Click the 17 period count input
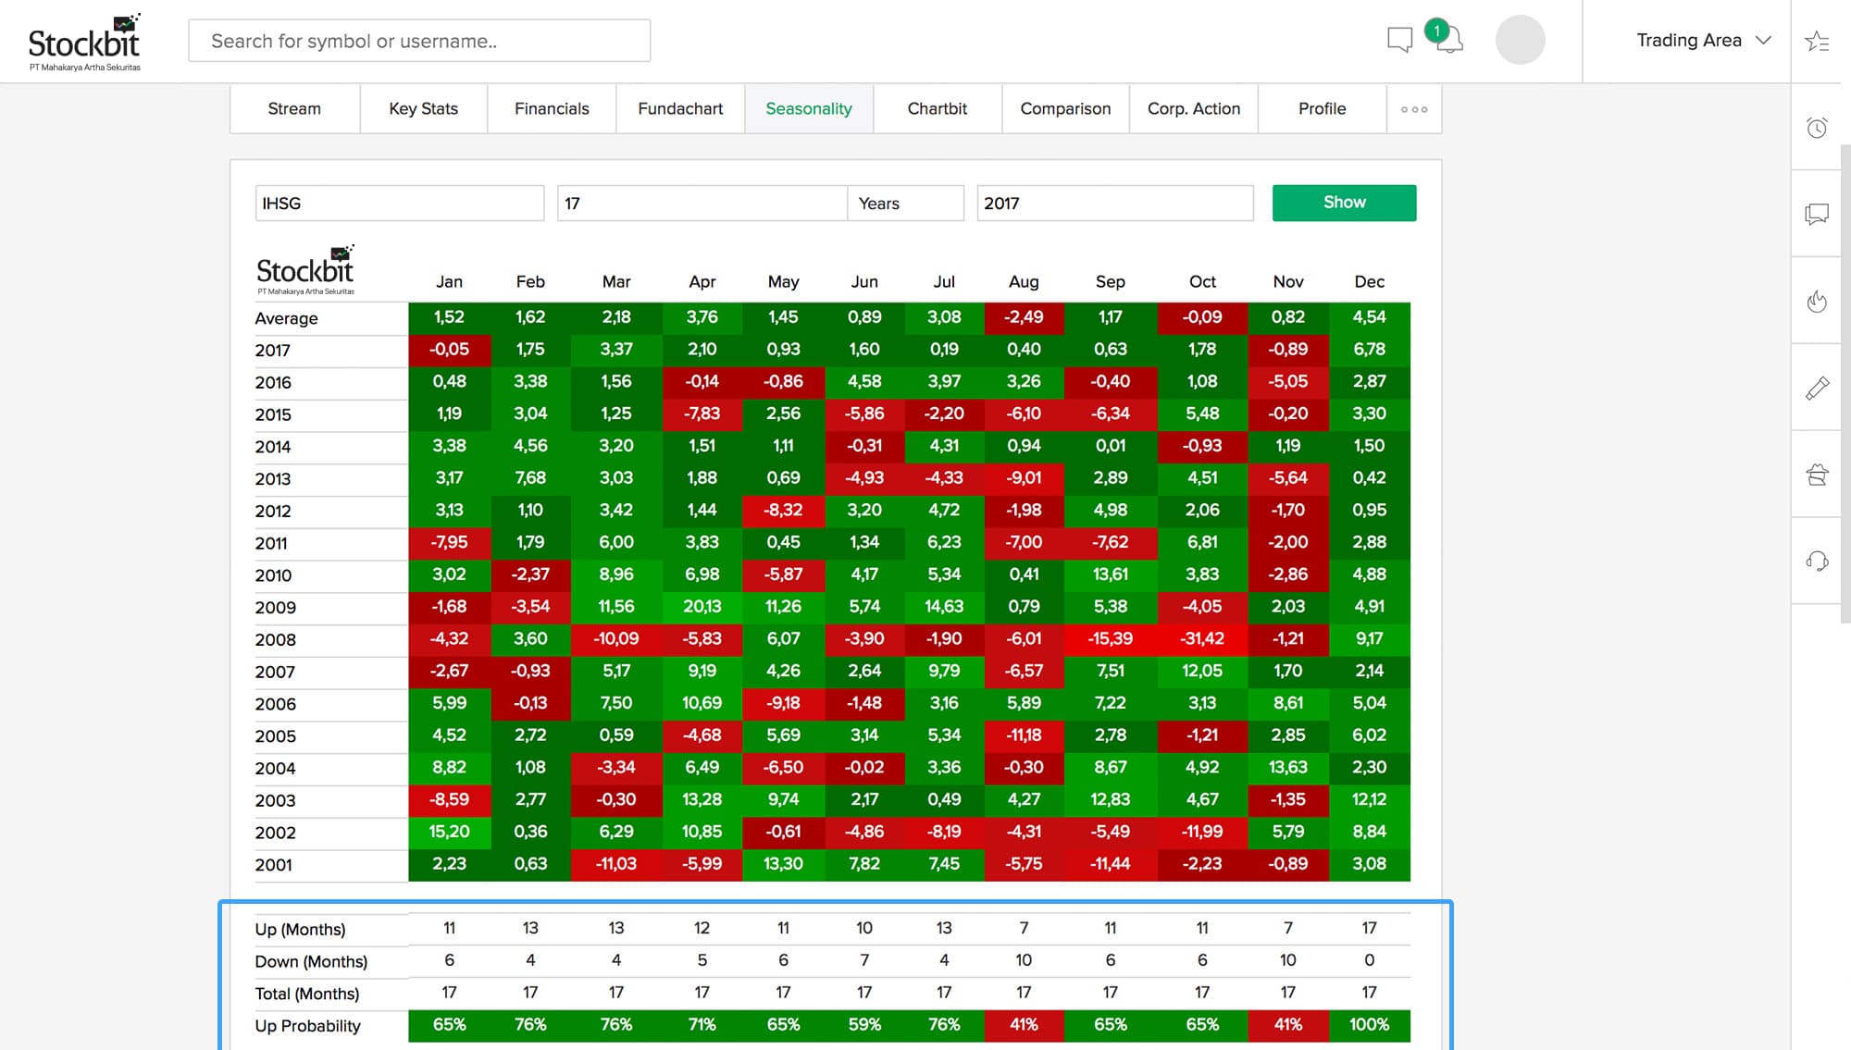Screen dimensions: 1851x1050 702,203
